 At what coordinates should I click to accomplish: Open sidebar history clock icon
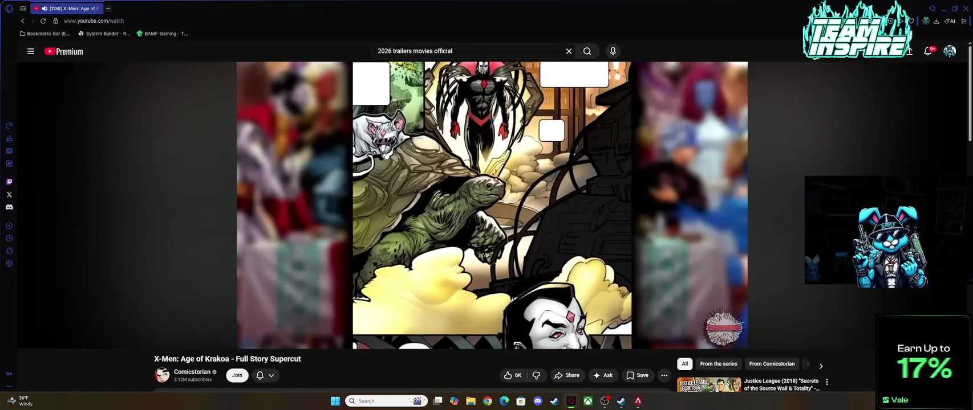(9, 239)
